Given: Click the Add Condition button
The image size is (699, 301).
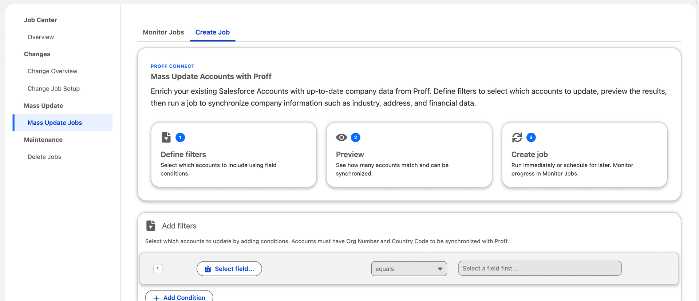Looking at the screenshot, I should (x=179, y=296).
